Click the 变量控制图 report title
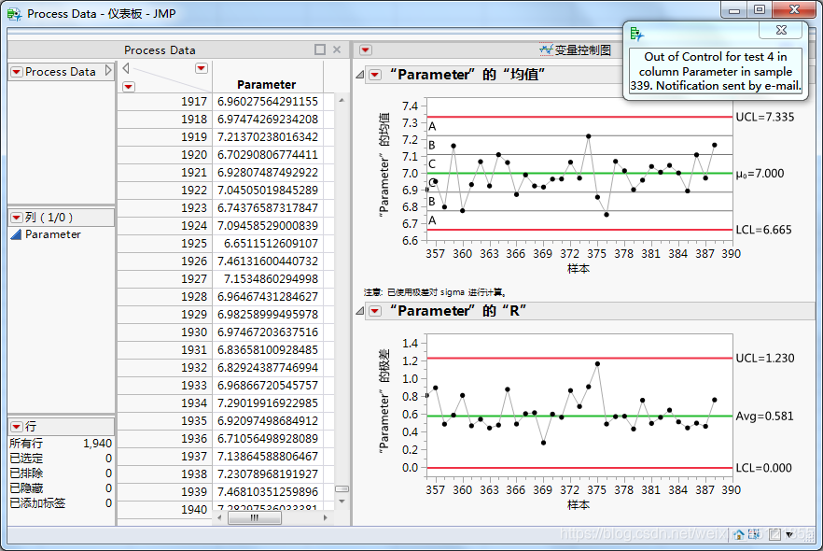Viewport: 823px width, 551px height. pos(583,49)
